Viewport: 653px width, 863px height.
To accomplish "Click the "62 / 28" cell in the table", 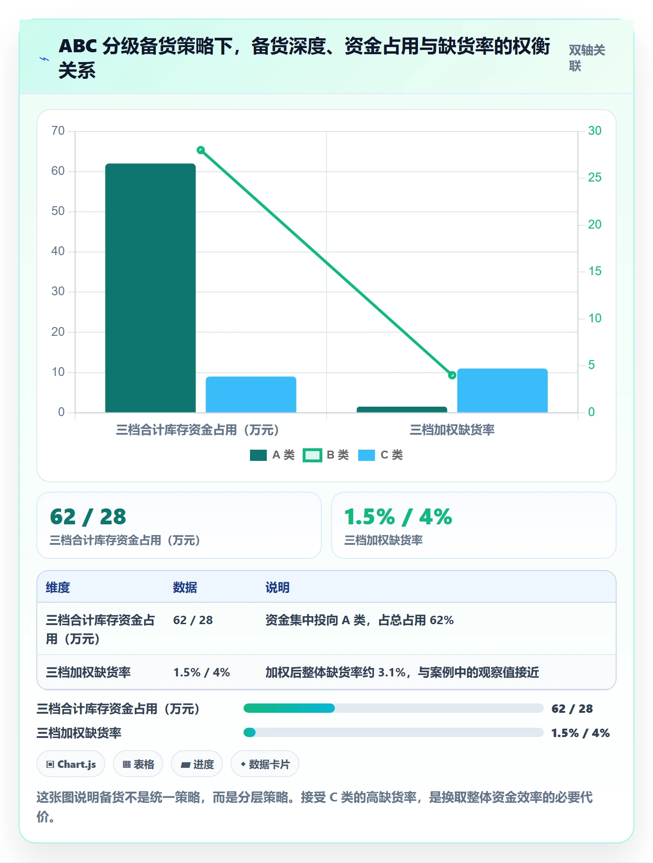I will (193, 620).
